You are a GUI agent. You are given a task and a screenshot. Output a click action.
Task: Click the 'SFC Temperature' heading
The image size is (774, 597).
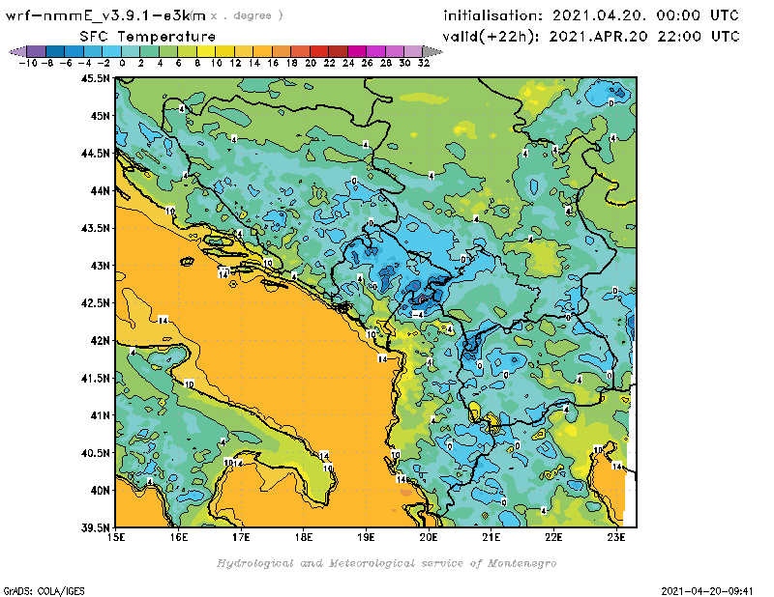click(x=148, y=37)
